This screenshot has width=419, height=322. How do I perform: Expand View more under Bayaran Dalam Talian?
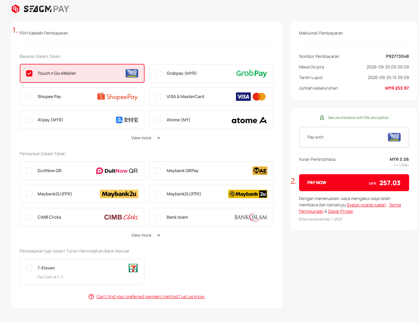click(146, 138)
